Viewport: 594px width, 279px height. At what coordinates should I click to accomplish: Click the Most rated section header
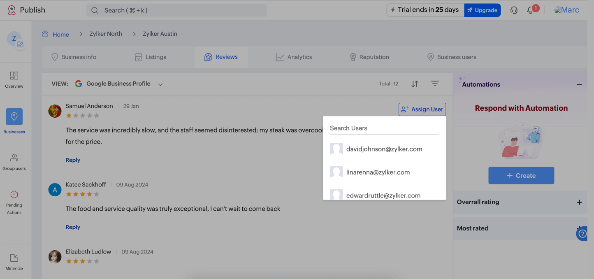(x=520, y=228)
